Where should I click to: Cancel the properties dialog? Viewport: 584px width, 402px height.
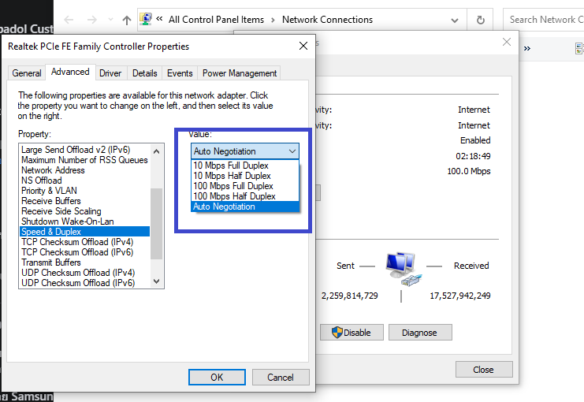pyautogui.click(x=281, y=378)
